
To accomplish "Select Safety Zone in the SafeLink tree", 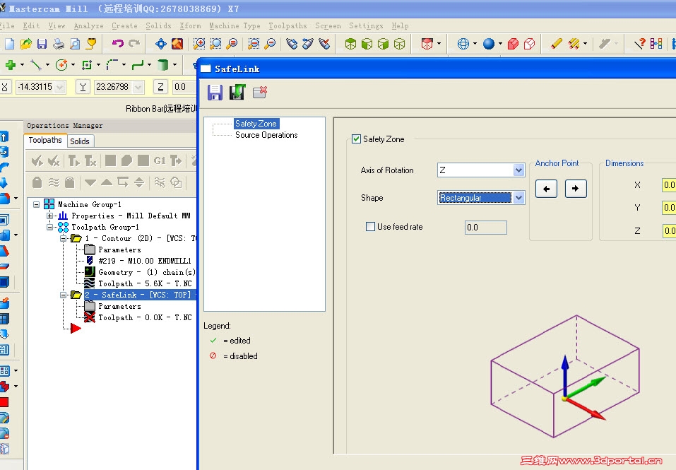I will 256,124.
